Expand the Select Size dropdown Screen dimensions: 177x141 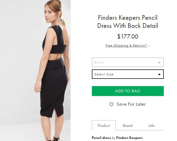pos(125,74)
